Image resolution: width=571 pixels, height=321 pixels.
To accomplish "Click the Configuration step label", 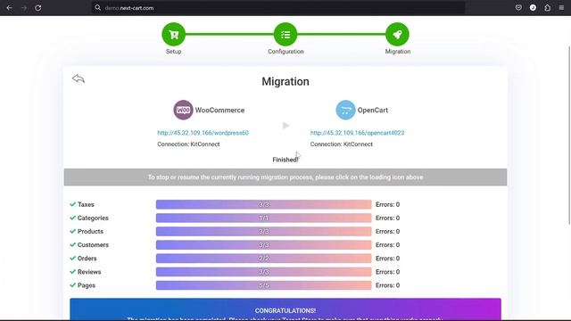I will [285, 52].
